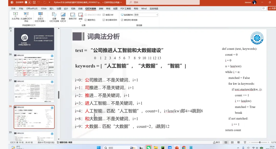Select slide 37 thumbnail
The image size is (276, 149).
(34, 91)
